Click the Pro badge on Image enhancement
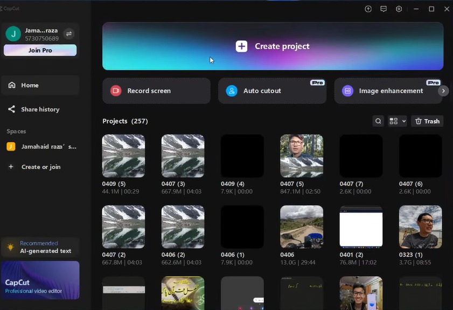 (434, 82)
